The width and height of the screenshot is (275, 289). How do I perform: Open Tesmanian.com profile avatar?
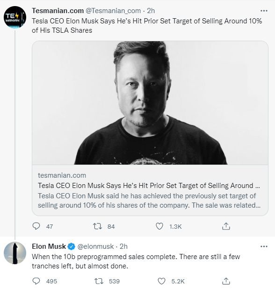pos(15,17)
